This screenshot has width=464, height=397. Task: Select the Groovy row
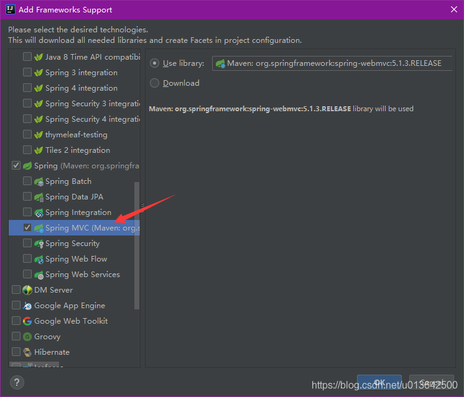click(75, 337)
